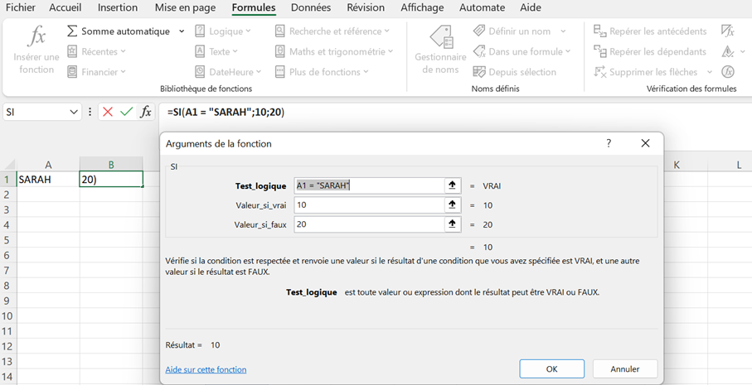The height and width of the screenshot is (385, 752).
Task: Click the Somme automatique sigma icon
Action: (x=71, y=31)
